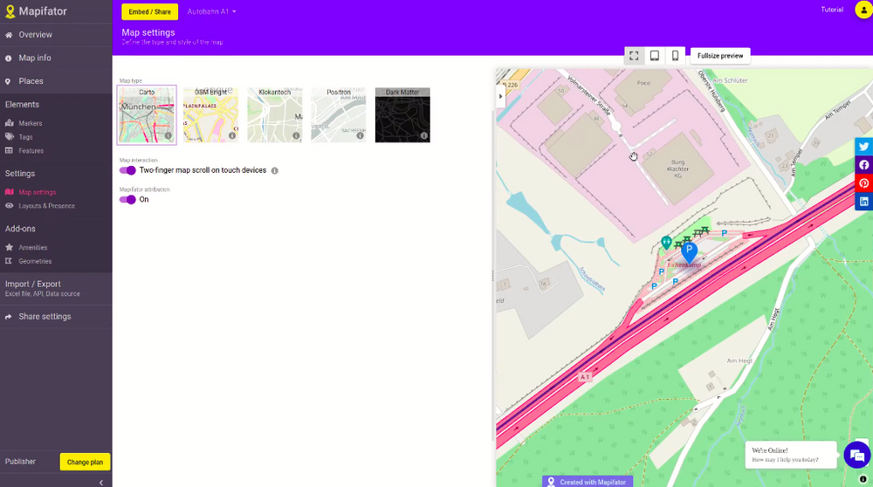Image resolution: width=873 pixels, height=487 pixels.
Task: Open the user account avatar icon
Action: [x=863, y=10]
